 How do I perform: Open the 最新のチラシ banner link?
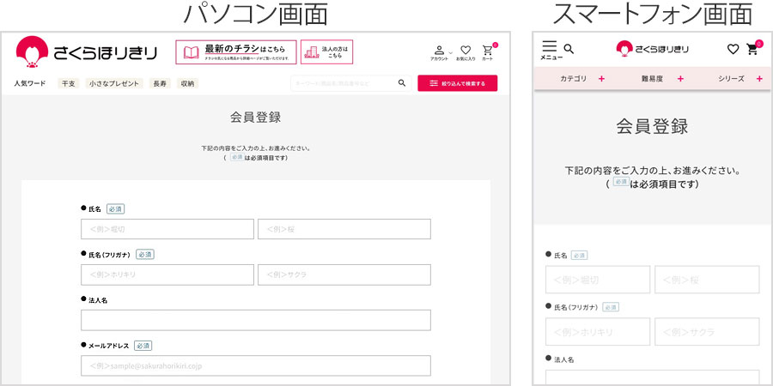tap(236, 52)
